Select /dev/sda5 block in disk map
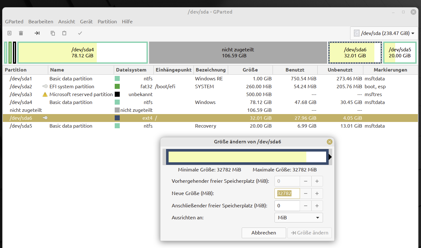 point(400,53)
